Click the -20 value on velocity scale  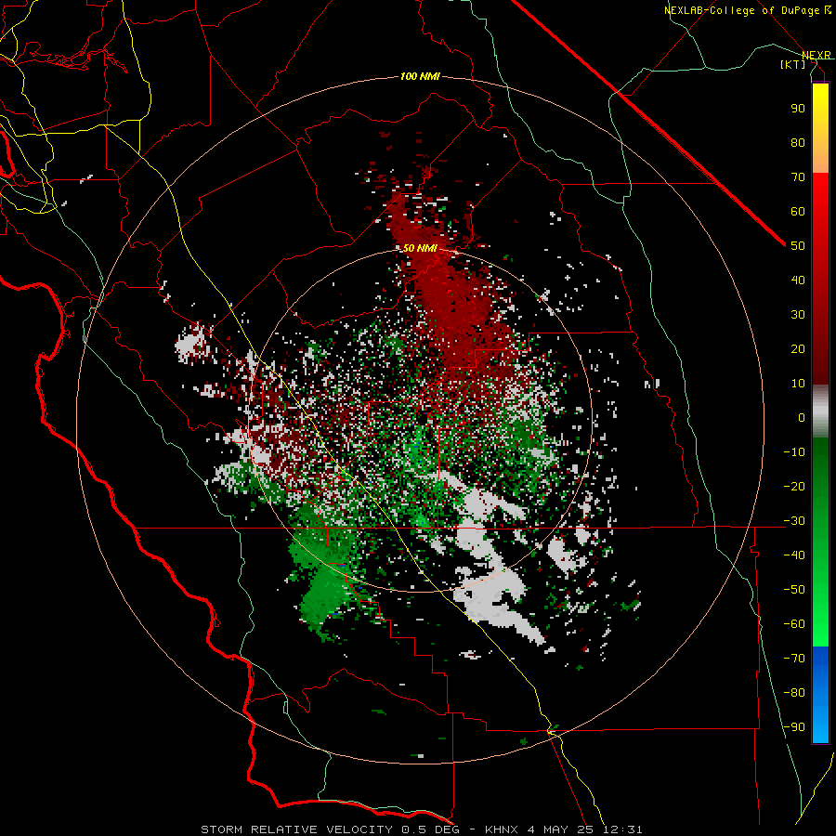794,486
